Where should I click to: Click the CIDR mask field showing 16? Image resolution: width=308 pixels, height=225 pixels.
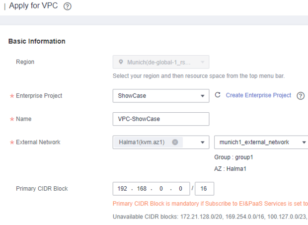(x=204, y=189)
